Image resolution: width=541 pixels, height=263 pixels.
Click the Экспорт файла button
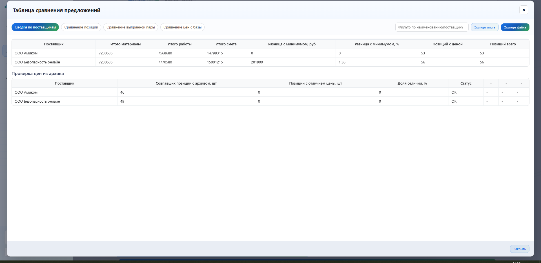[x=515, y=27]
